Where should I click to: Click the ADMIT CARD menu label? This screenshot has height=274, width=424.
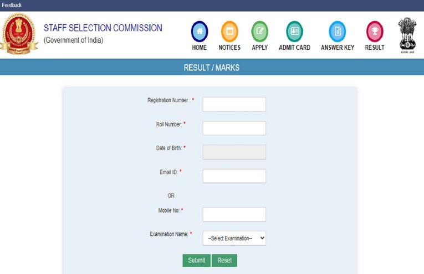click(x=295, y=48)
